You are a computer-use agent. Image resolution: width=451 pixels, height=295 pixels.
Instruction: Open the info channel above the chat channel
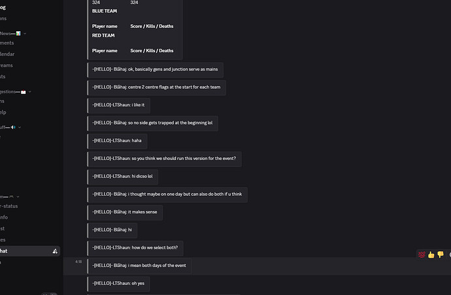4,217
